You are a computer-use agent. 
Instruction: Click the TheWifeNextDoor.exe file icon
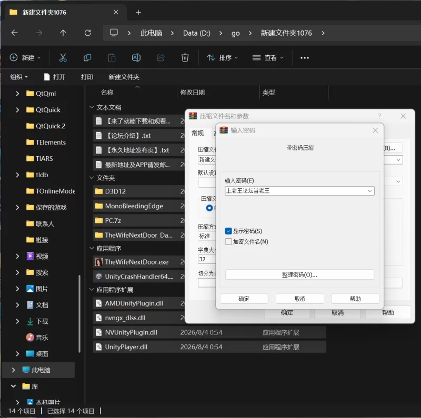99,262
